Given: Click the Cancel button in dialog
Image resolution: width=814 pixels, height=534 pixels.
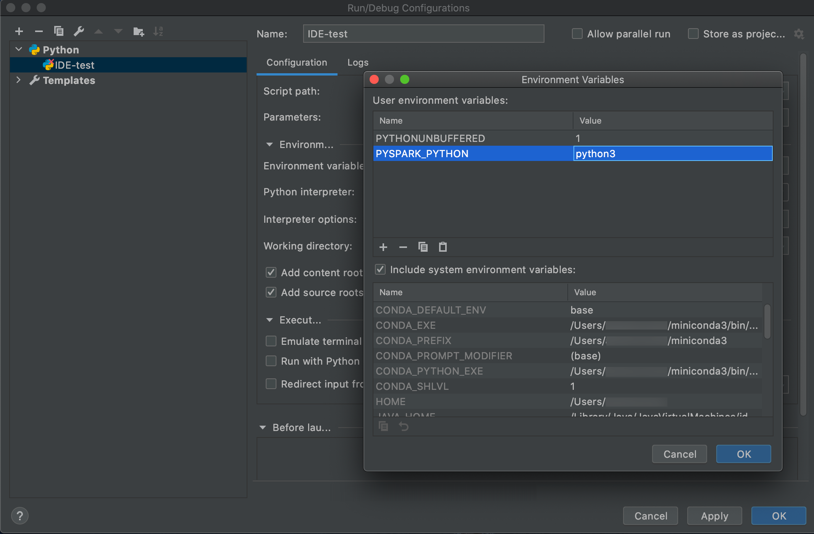Looking at the screenshot, I should [x=680, y=454].
